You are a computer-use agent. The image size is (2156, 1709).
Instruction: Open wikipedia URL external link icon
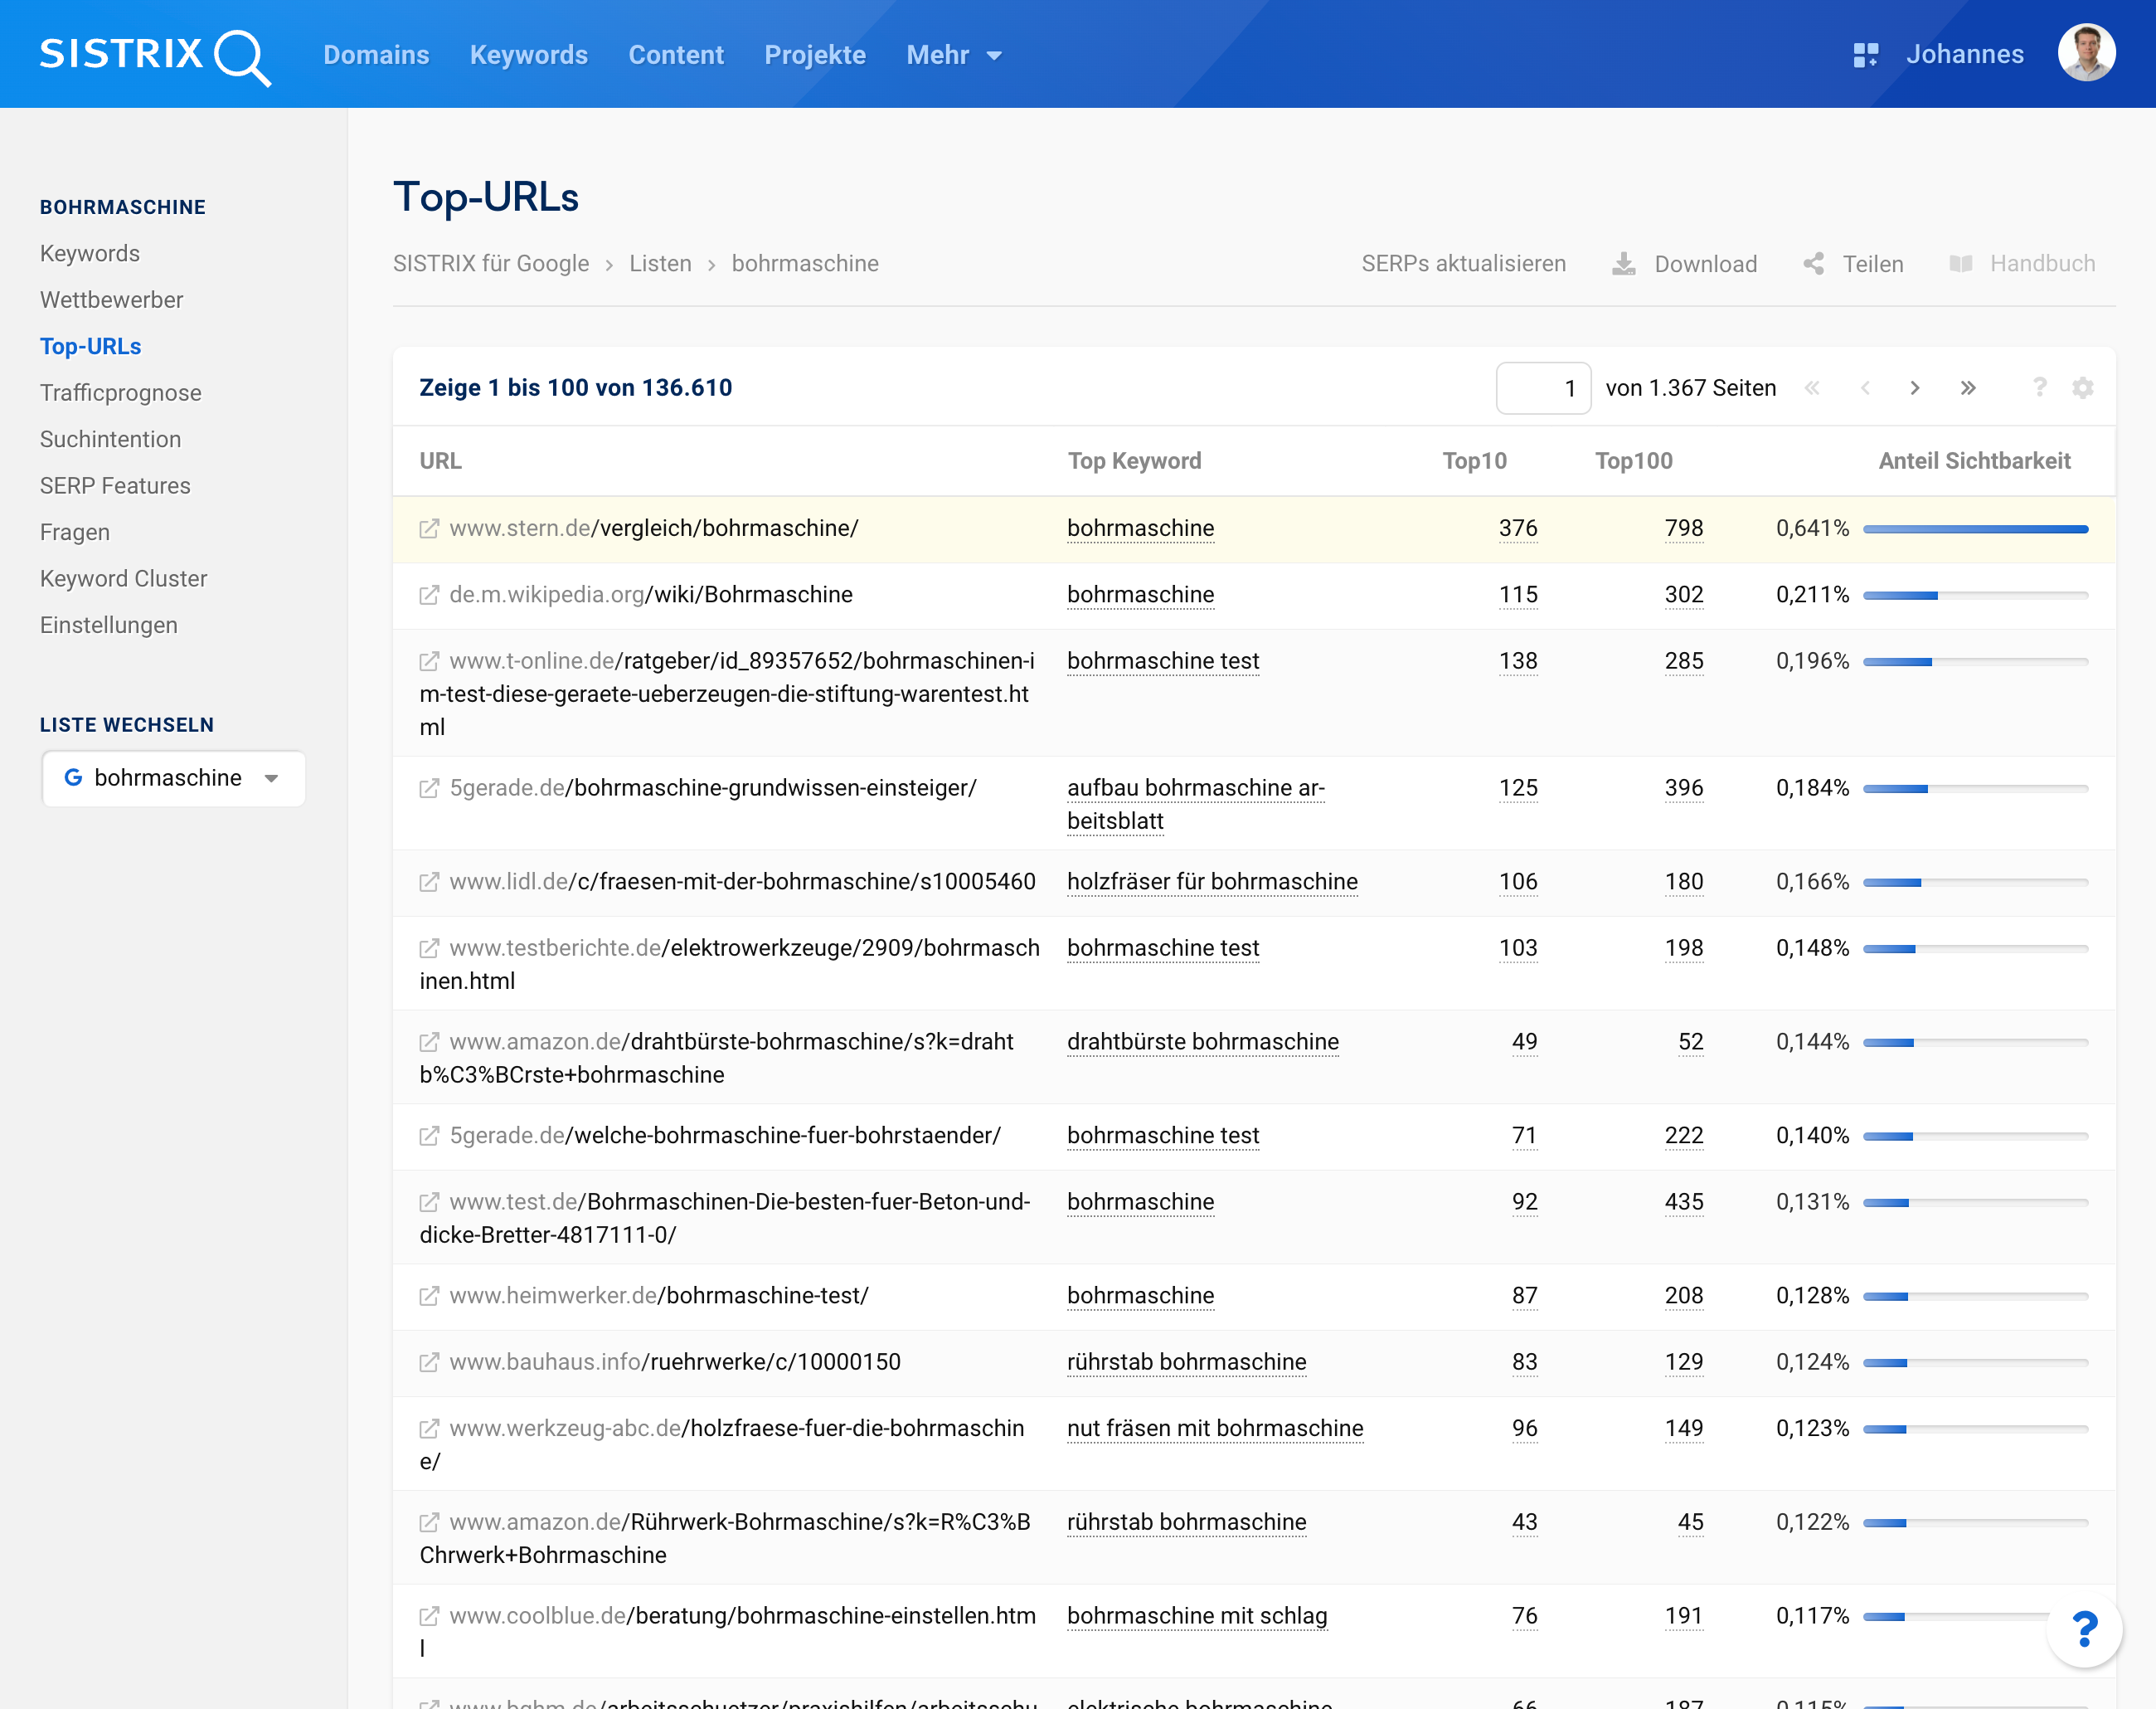pyautogui.click(x=429, y=596)
